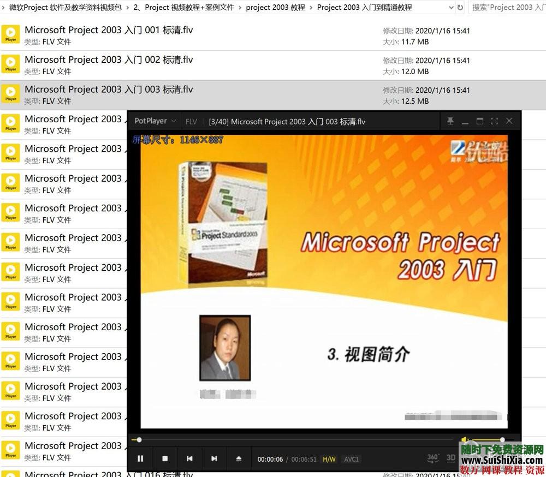This screenshot has width=546, height=477.
Task: Open the PotPlayer main menu dropdown
Action: 155,121
